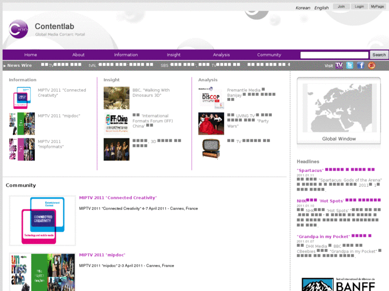Click the date '2011.01.07'
389x291 pixels.
[x=305, y=241]
